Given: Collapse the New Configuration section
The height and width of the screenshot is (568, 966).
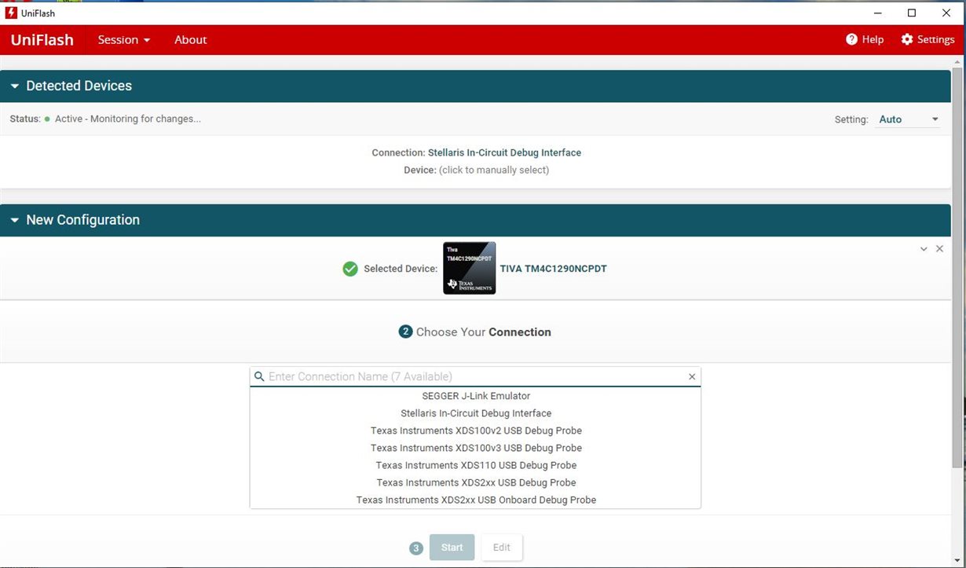Looking at the screenshot, I should 15,221.
